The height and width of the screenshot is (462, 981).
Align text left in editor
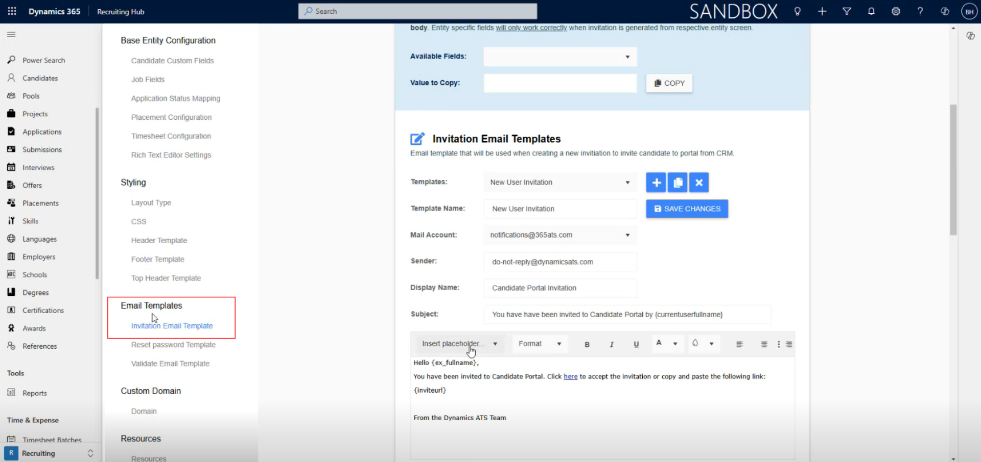[739, 344]
